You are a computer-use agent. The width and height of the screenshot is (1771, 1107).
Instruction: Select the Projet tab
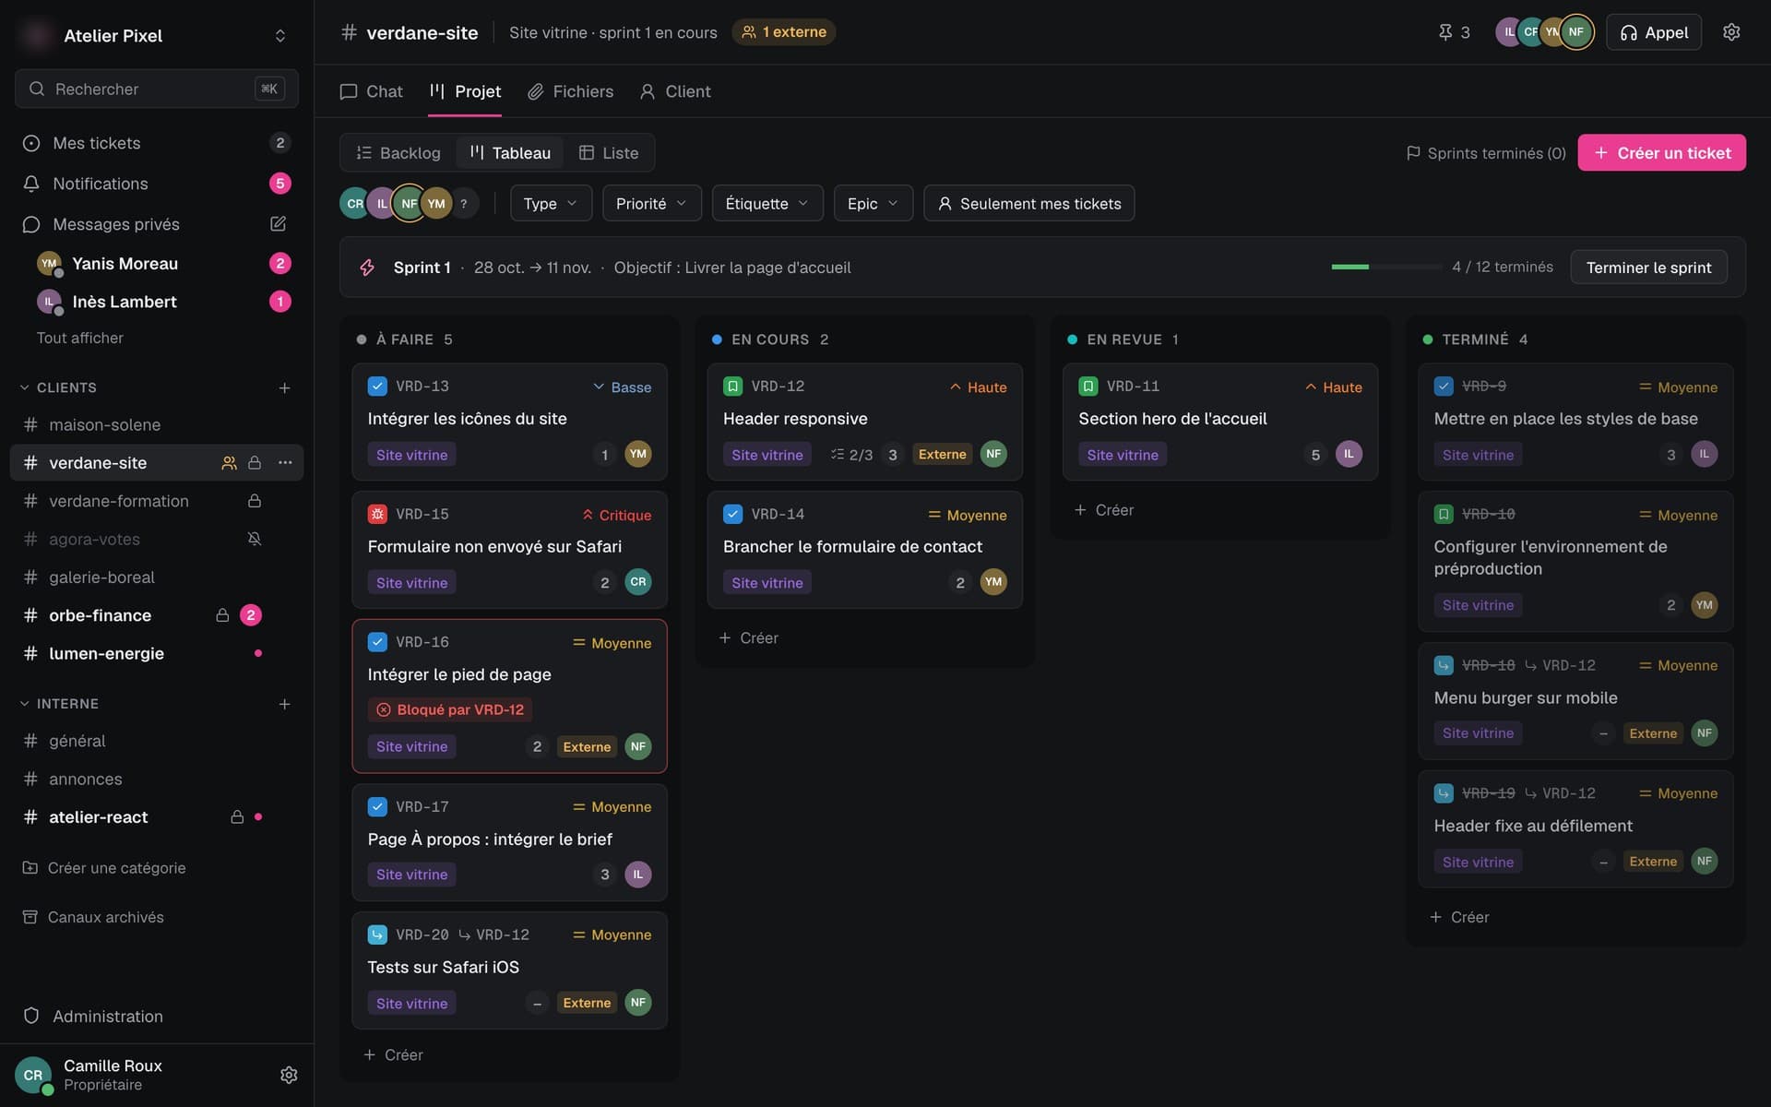[465, 91]
